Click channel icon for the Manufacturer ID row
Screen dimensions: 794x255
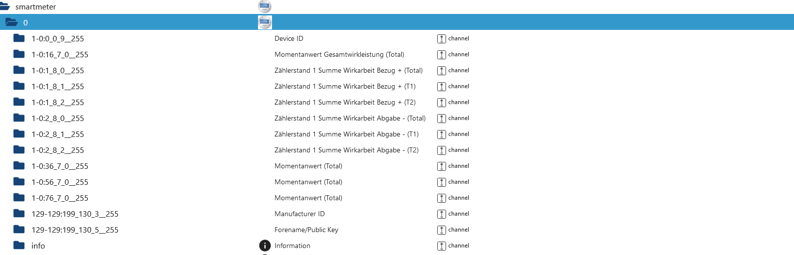[x=442, y=214]
